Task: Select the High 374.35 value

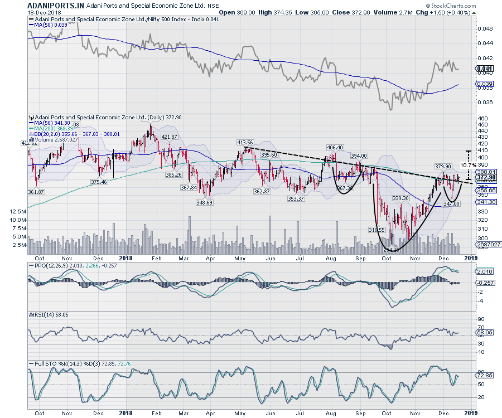Action: pyautogui.click(x=275, y=12)
